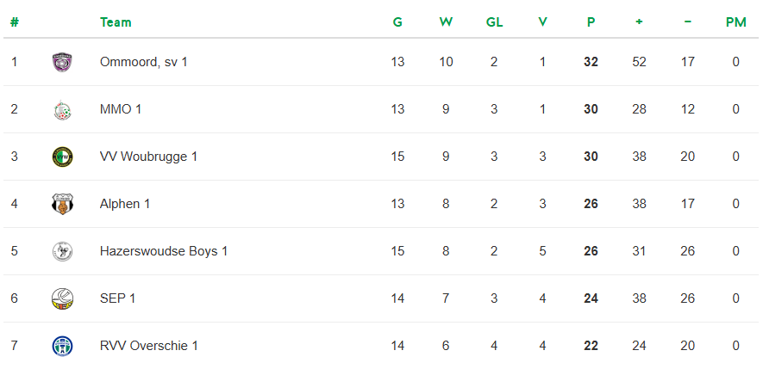
Task: Click the Team column header
Action: tap(116, 22)
